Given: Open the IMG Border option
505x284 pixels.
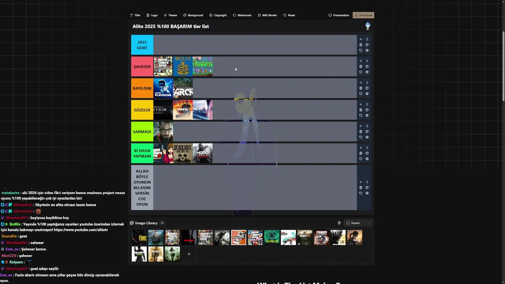Looking at the screenshot, I should (x=267, y=15).
